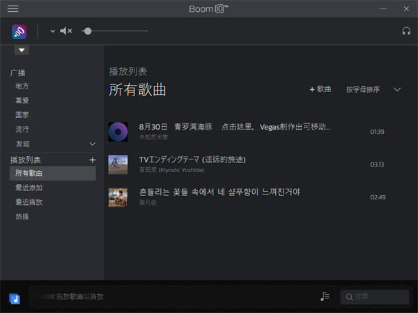This screenshot has width=418, height=313.
Task: Click artist 吉田潔 (Kiyoshi Yoshida)
Action: (x=171, y=170)
